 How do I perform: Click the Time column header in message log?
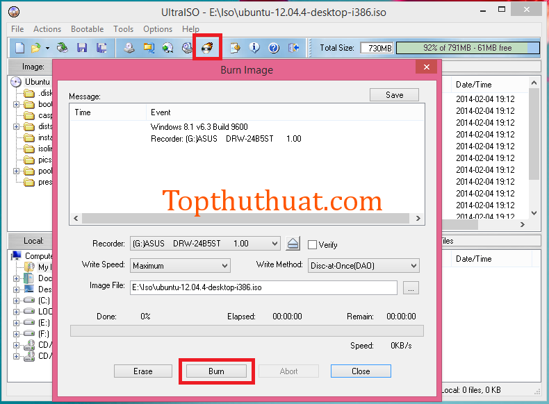point(108,112)
